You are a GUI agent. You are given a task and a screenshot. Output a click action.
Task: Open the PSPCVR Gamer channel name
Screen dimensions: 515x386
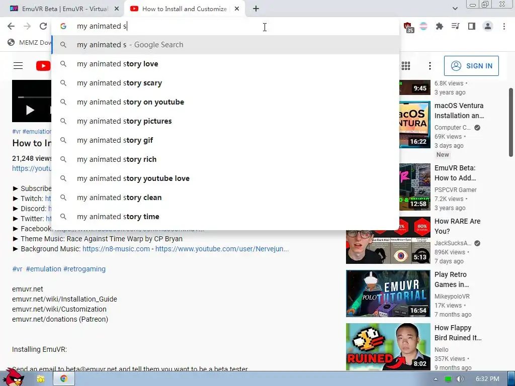click(x=455, y=189)
